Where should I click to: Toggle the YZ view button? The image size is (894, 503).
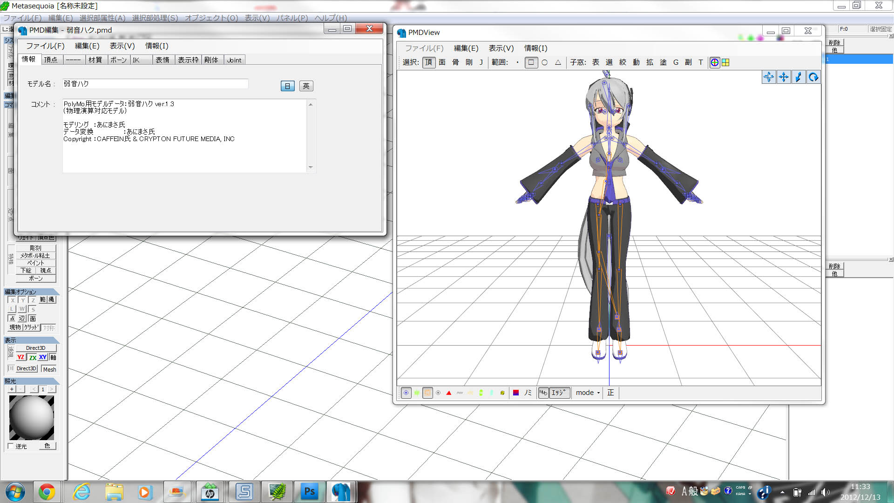21,357
